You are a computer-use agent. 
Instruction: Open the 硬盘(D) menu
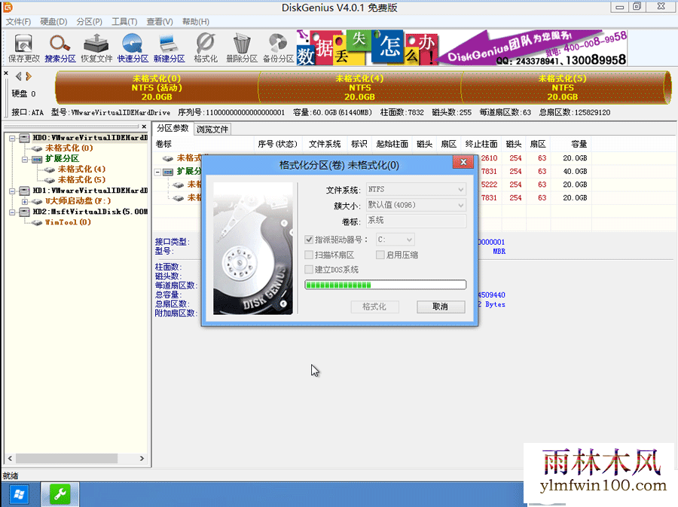click(53, 22)
